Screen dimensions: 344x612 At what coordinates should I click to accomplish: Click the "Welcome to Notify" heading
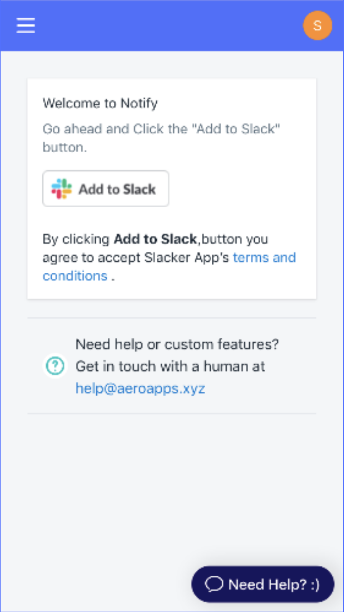click(100, 103)
